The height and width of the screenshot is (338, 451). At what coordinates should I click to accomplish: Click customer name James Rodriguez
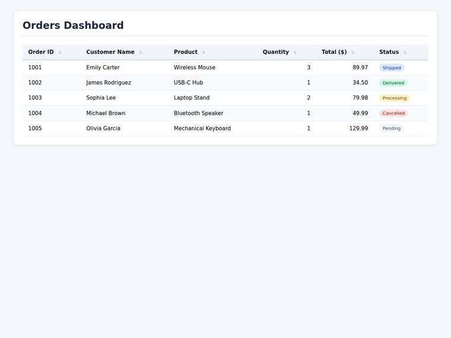point(109,83)
